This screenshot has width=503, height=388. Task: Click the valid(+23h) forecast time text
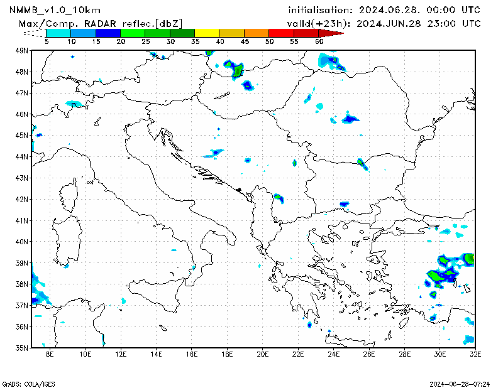[x=384, y=23]
